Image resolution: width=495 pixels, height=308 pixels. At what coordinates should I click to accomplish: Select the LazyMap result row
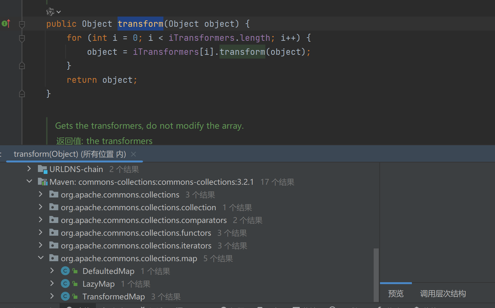point(190,284)
